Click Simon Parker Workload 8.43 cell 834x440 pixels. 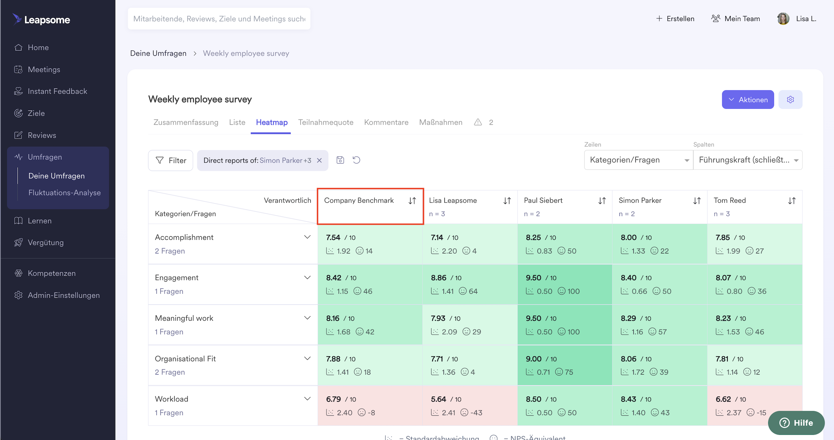[660, 406]
